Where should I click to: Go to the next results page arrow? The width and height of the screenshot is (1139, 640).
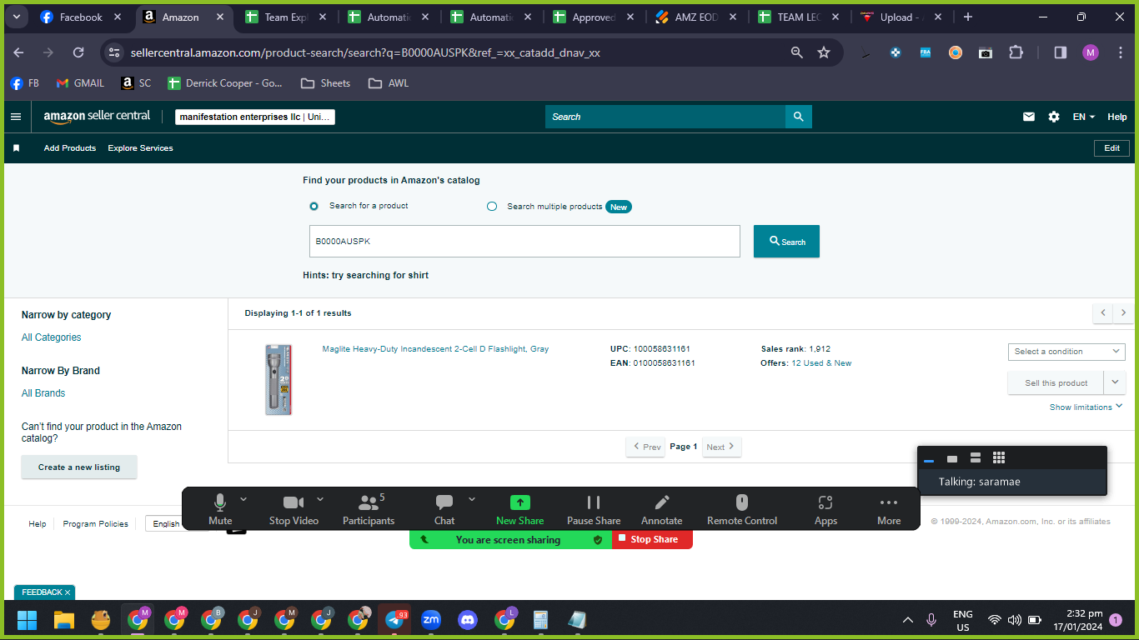[1123, 312]
